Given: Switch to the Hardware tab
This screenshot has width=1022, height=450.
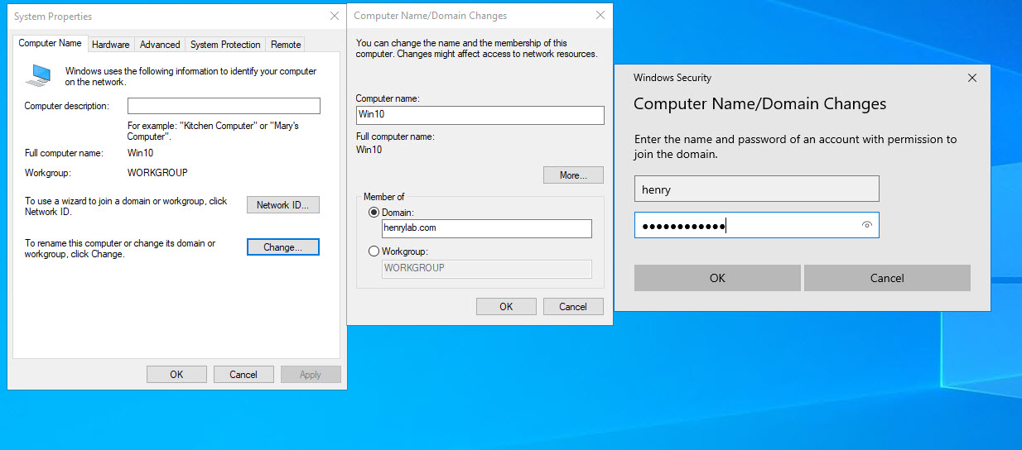Looking at the screenshot, I should [110, 45].
